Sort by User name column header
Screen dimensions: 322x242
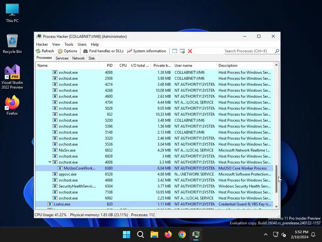(x=194, y=66)
